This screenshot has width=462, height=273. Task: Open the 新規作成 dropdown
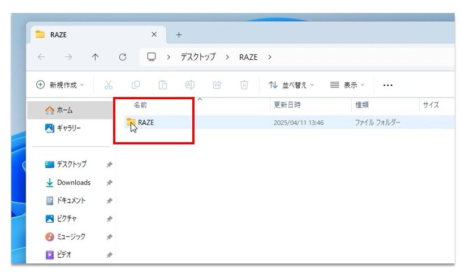60,85
